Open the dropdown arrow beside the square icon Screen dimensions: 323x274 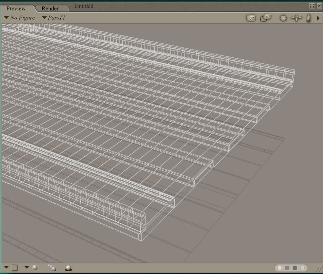click(x=6, y=267)
